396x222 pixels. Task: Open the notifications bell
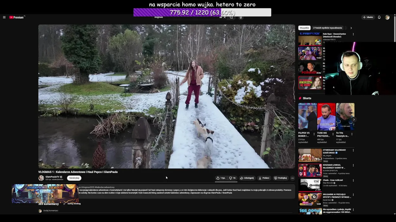tap(379, 17)
